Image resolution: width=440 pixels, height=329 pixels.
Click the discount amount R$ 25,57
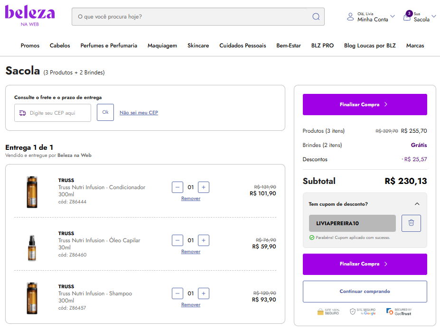pos(414,159)
